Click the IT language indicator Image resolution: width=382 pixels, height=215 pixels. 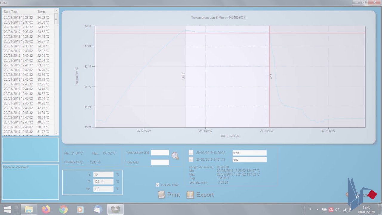click(310, 210)
